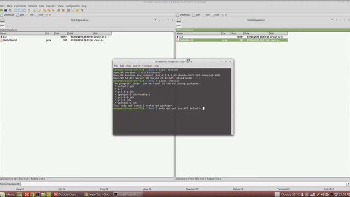Click the terminal launcher icon on taskbar
The width and height of the screenshot is (350, 197).
click(x=38, y=194)
